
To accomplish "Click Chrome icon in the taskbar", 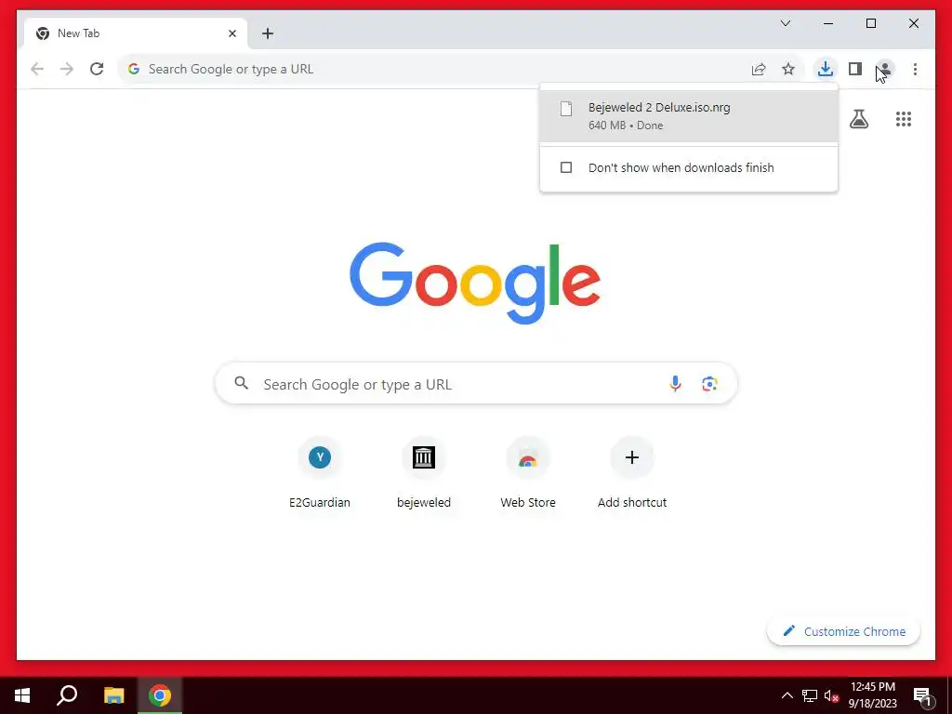I will [x=160, y=695].
